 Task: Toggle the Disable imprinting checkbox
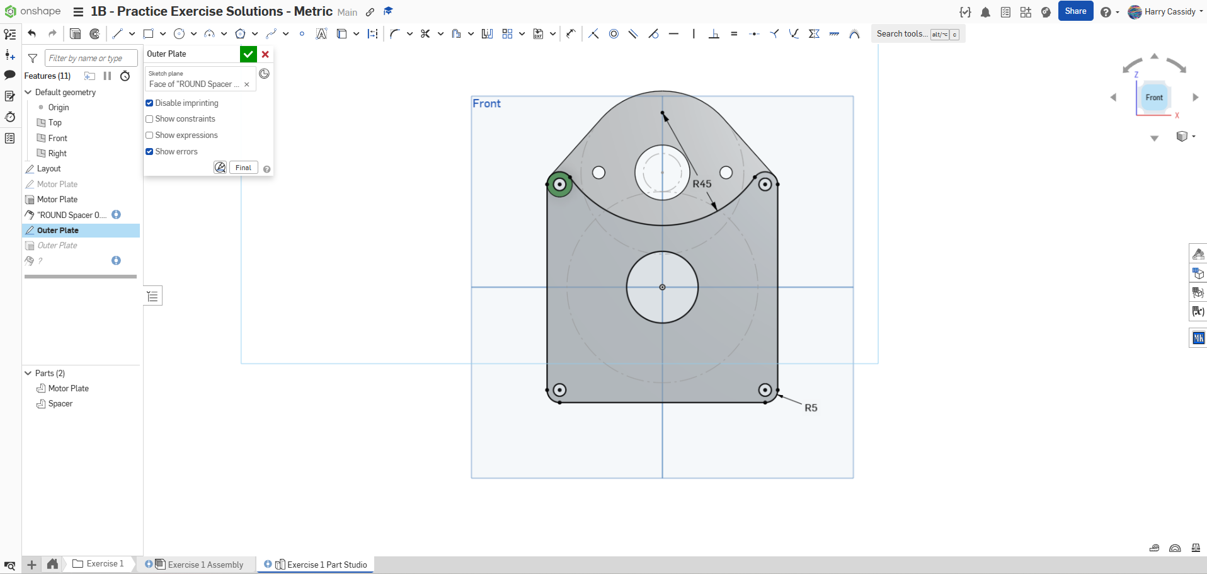pyautogui.click(x=149, y=103)
